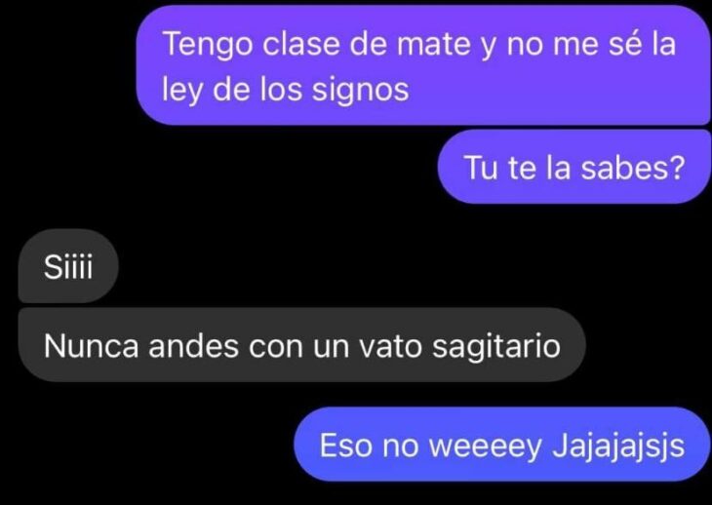712x505 pixels.
Task: Click the word 'los' in the first message
Action: coord(281,89)
